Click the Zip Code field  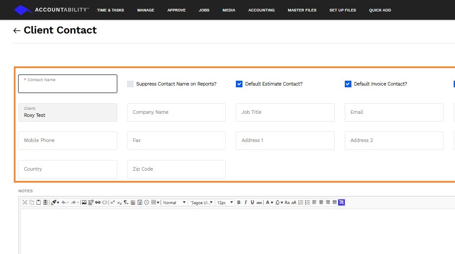pos(176,169)
